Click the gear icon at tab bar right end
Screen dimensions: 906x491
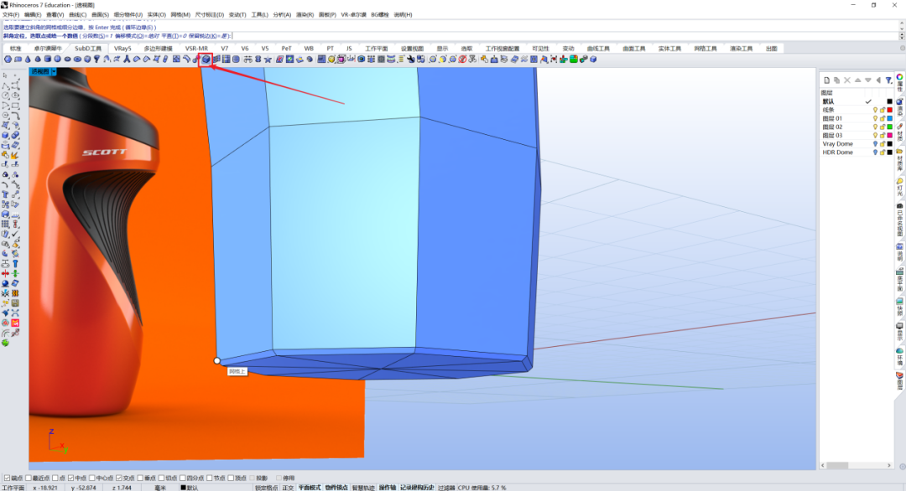tap(903, 49)
